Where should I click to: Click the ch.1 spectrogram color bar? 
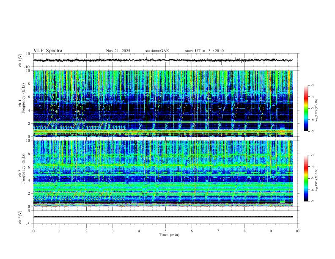click(306, 108)
